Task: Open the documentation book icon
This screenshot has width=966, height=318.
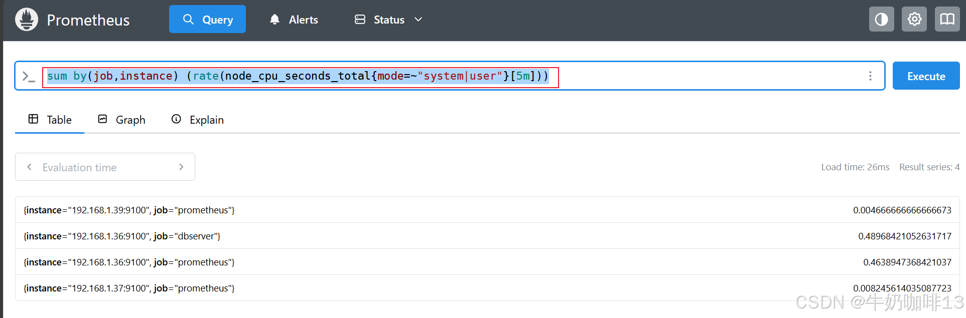Action: point(947,19)
